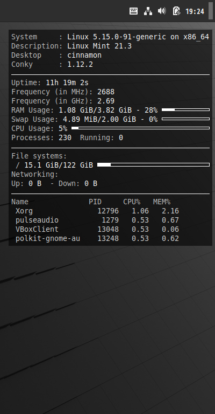This screenshot has width=215, height=414.
Task: Click the root file system usage bar
Action: [153, 165]
